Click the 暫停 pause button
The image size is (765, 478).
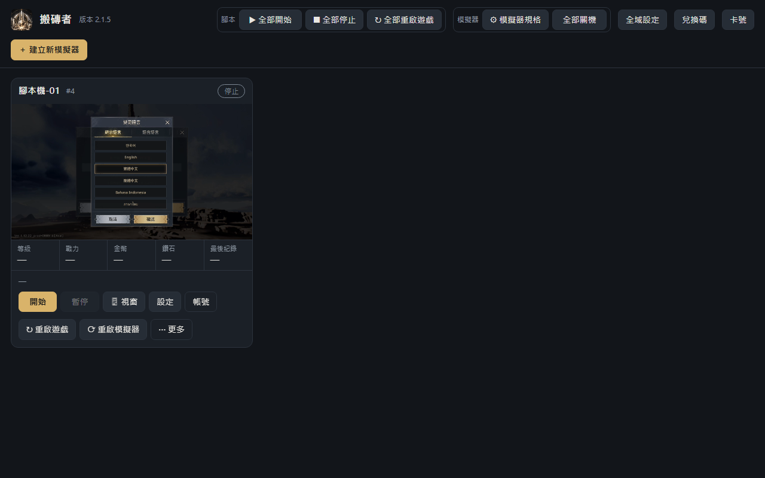pyautogui.click(x=80, y=302)
